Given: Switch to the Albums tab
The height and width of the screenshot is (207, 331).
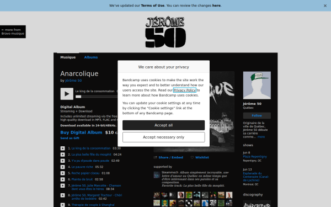Looking at the screenshot, I should pyautogui.click(x=91, y=57).
